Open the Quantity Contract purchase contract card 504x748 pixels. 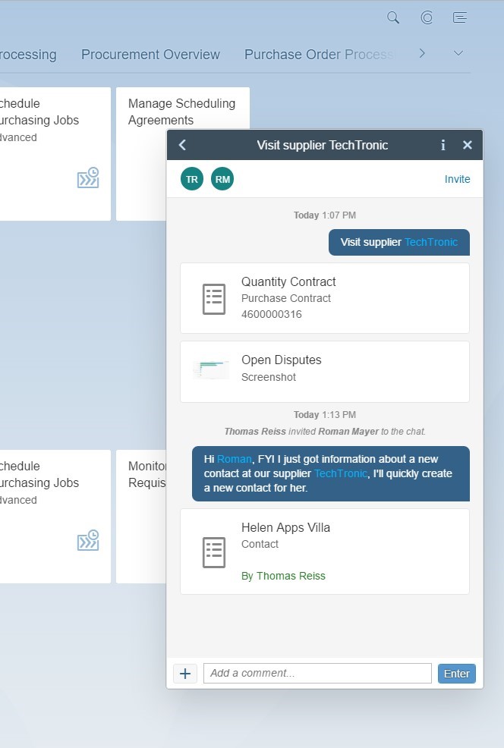pos(324,298)
